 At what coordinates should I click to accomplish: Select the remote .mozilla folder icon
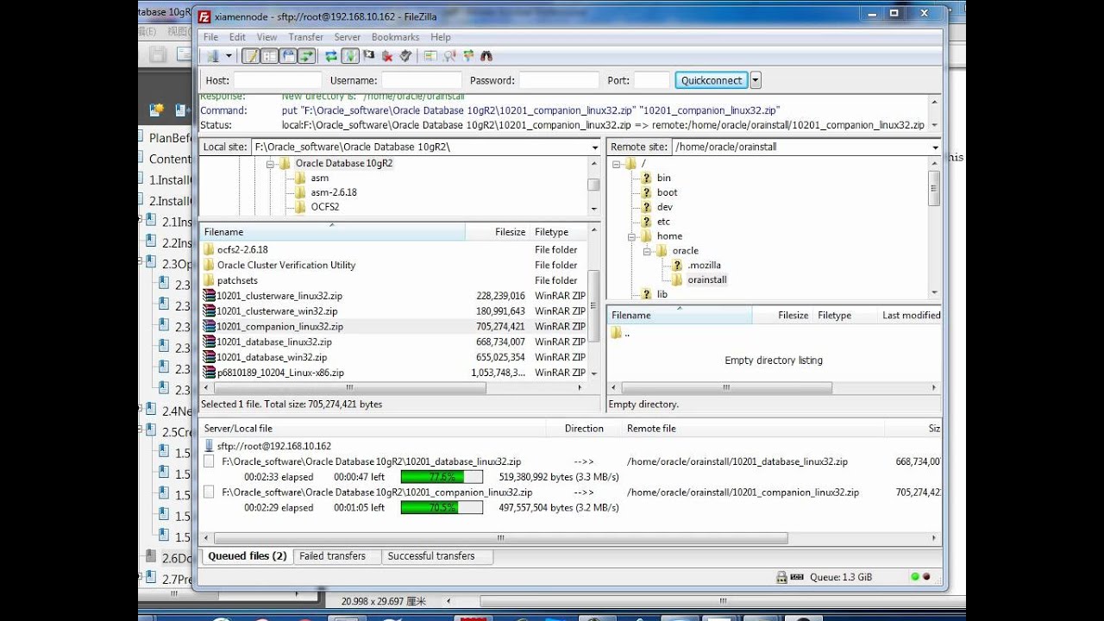(x=677, y=266)
